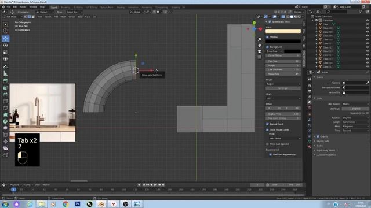Screen dimensions: 371x208
Task: Click the Windows Start button
Action: click(x=5, y=204)
